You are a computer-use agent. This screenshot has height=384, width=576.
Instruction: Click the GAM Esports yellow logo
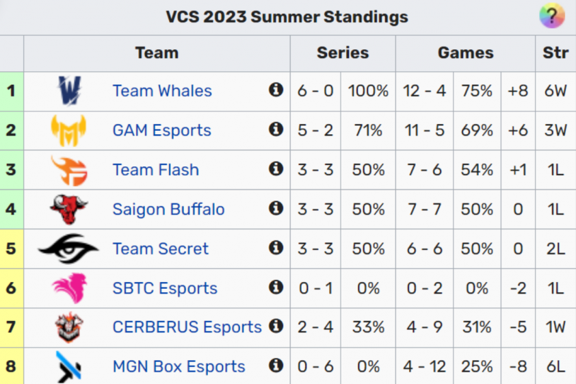point(68,130)
